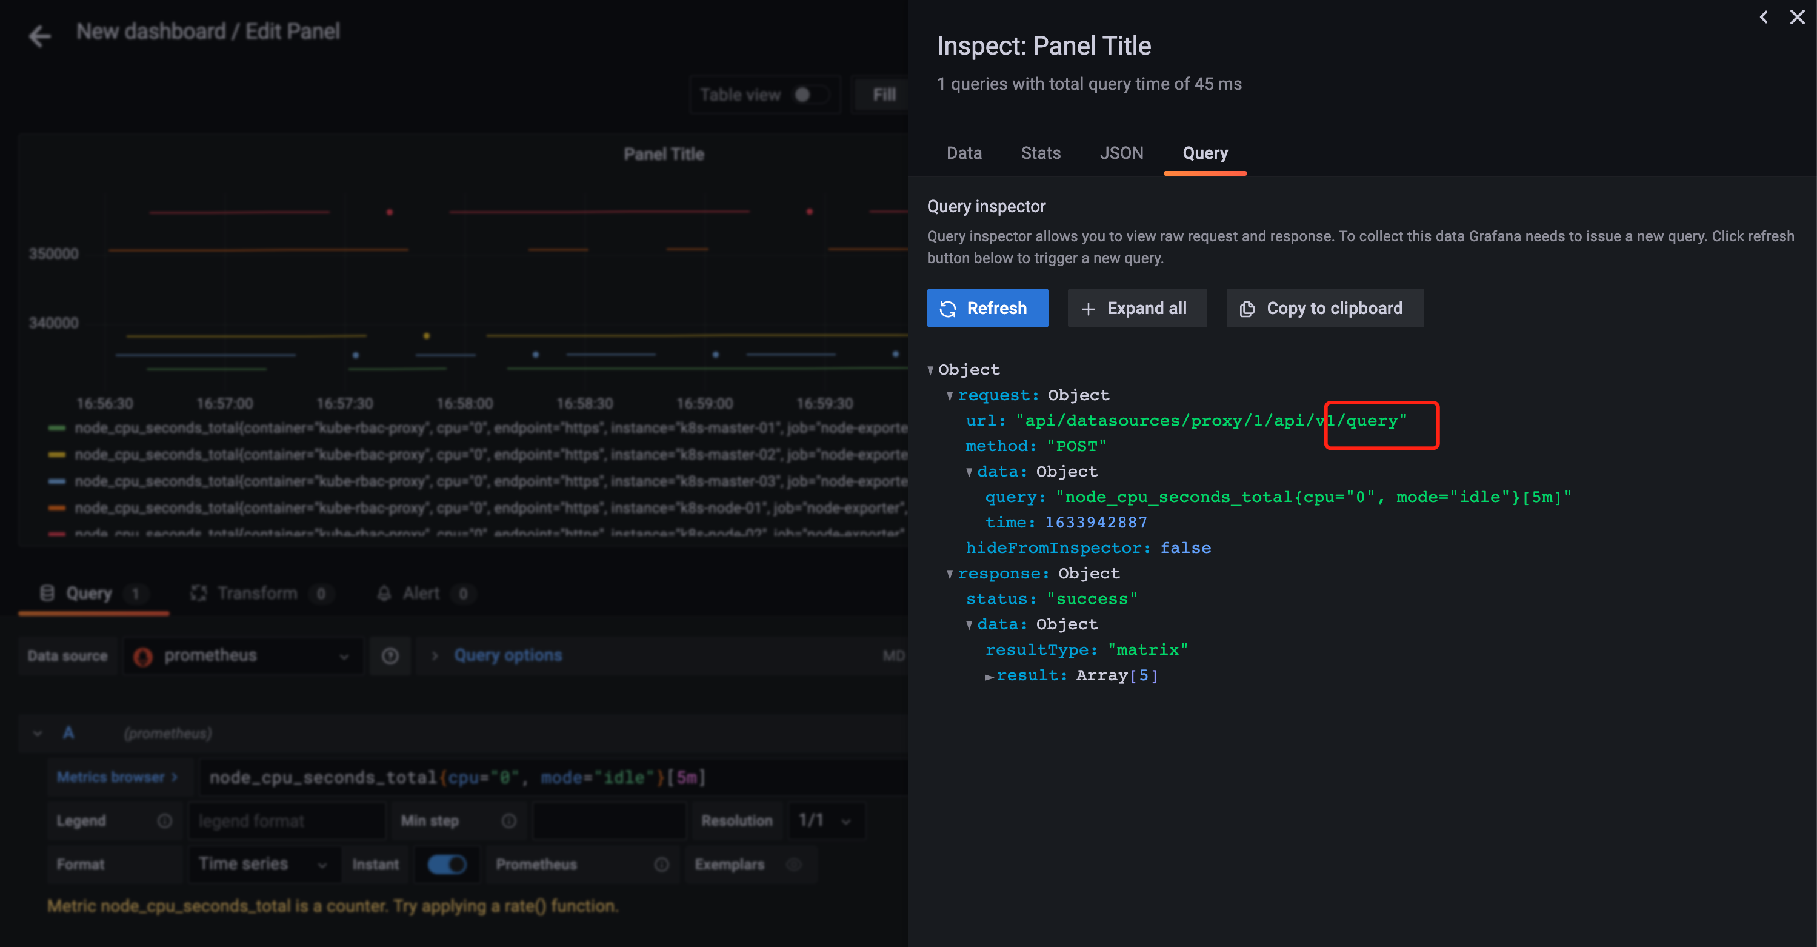Click the resultType "matrix" value
The image size is (1817, 947).
1148,650
